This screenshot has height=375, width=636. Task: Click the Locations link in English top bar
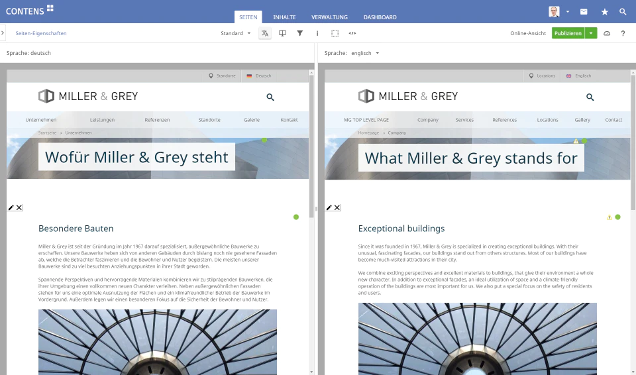pyautogui.click(x=543, y=76)
